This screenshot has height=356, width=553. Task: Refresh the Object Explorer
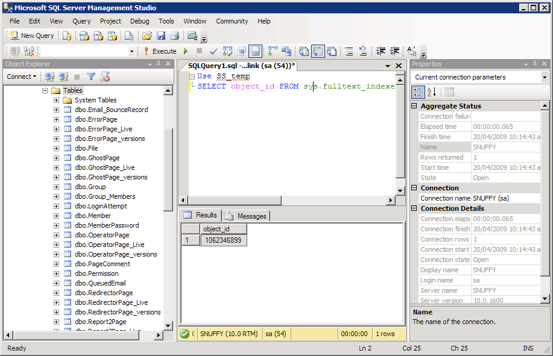(x=104, y=77)
